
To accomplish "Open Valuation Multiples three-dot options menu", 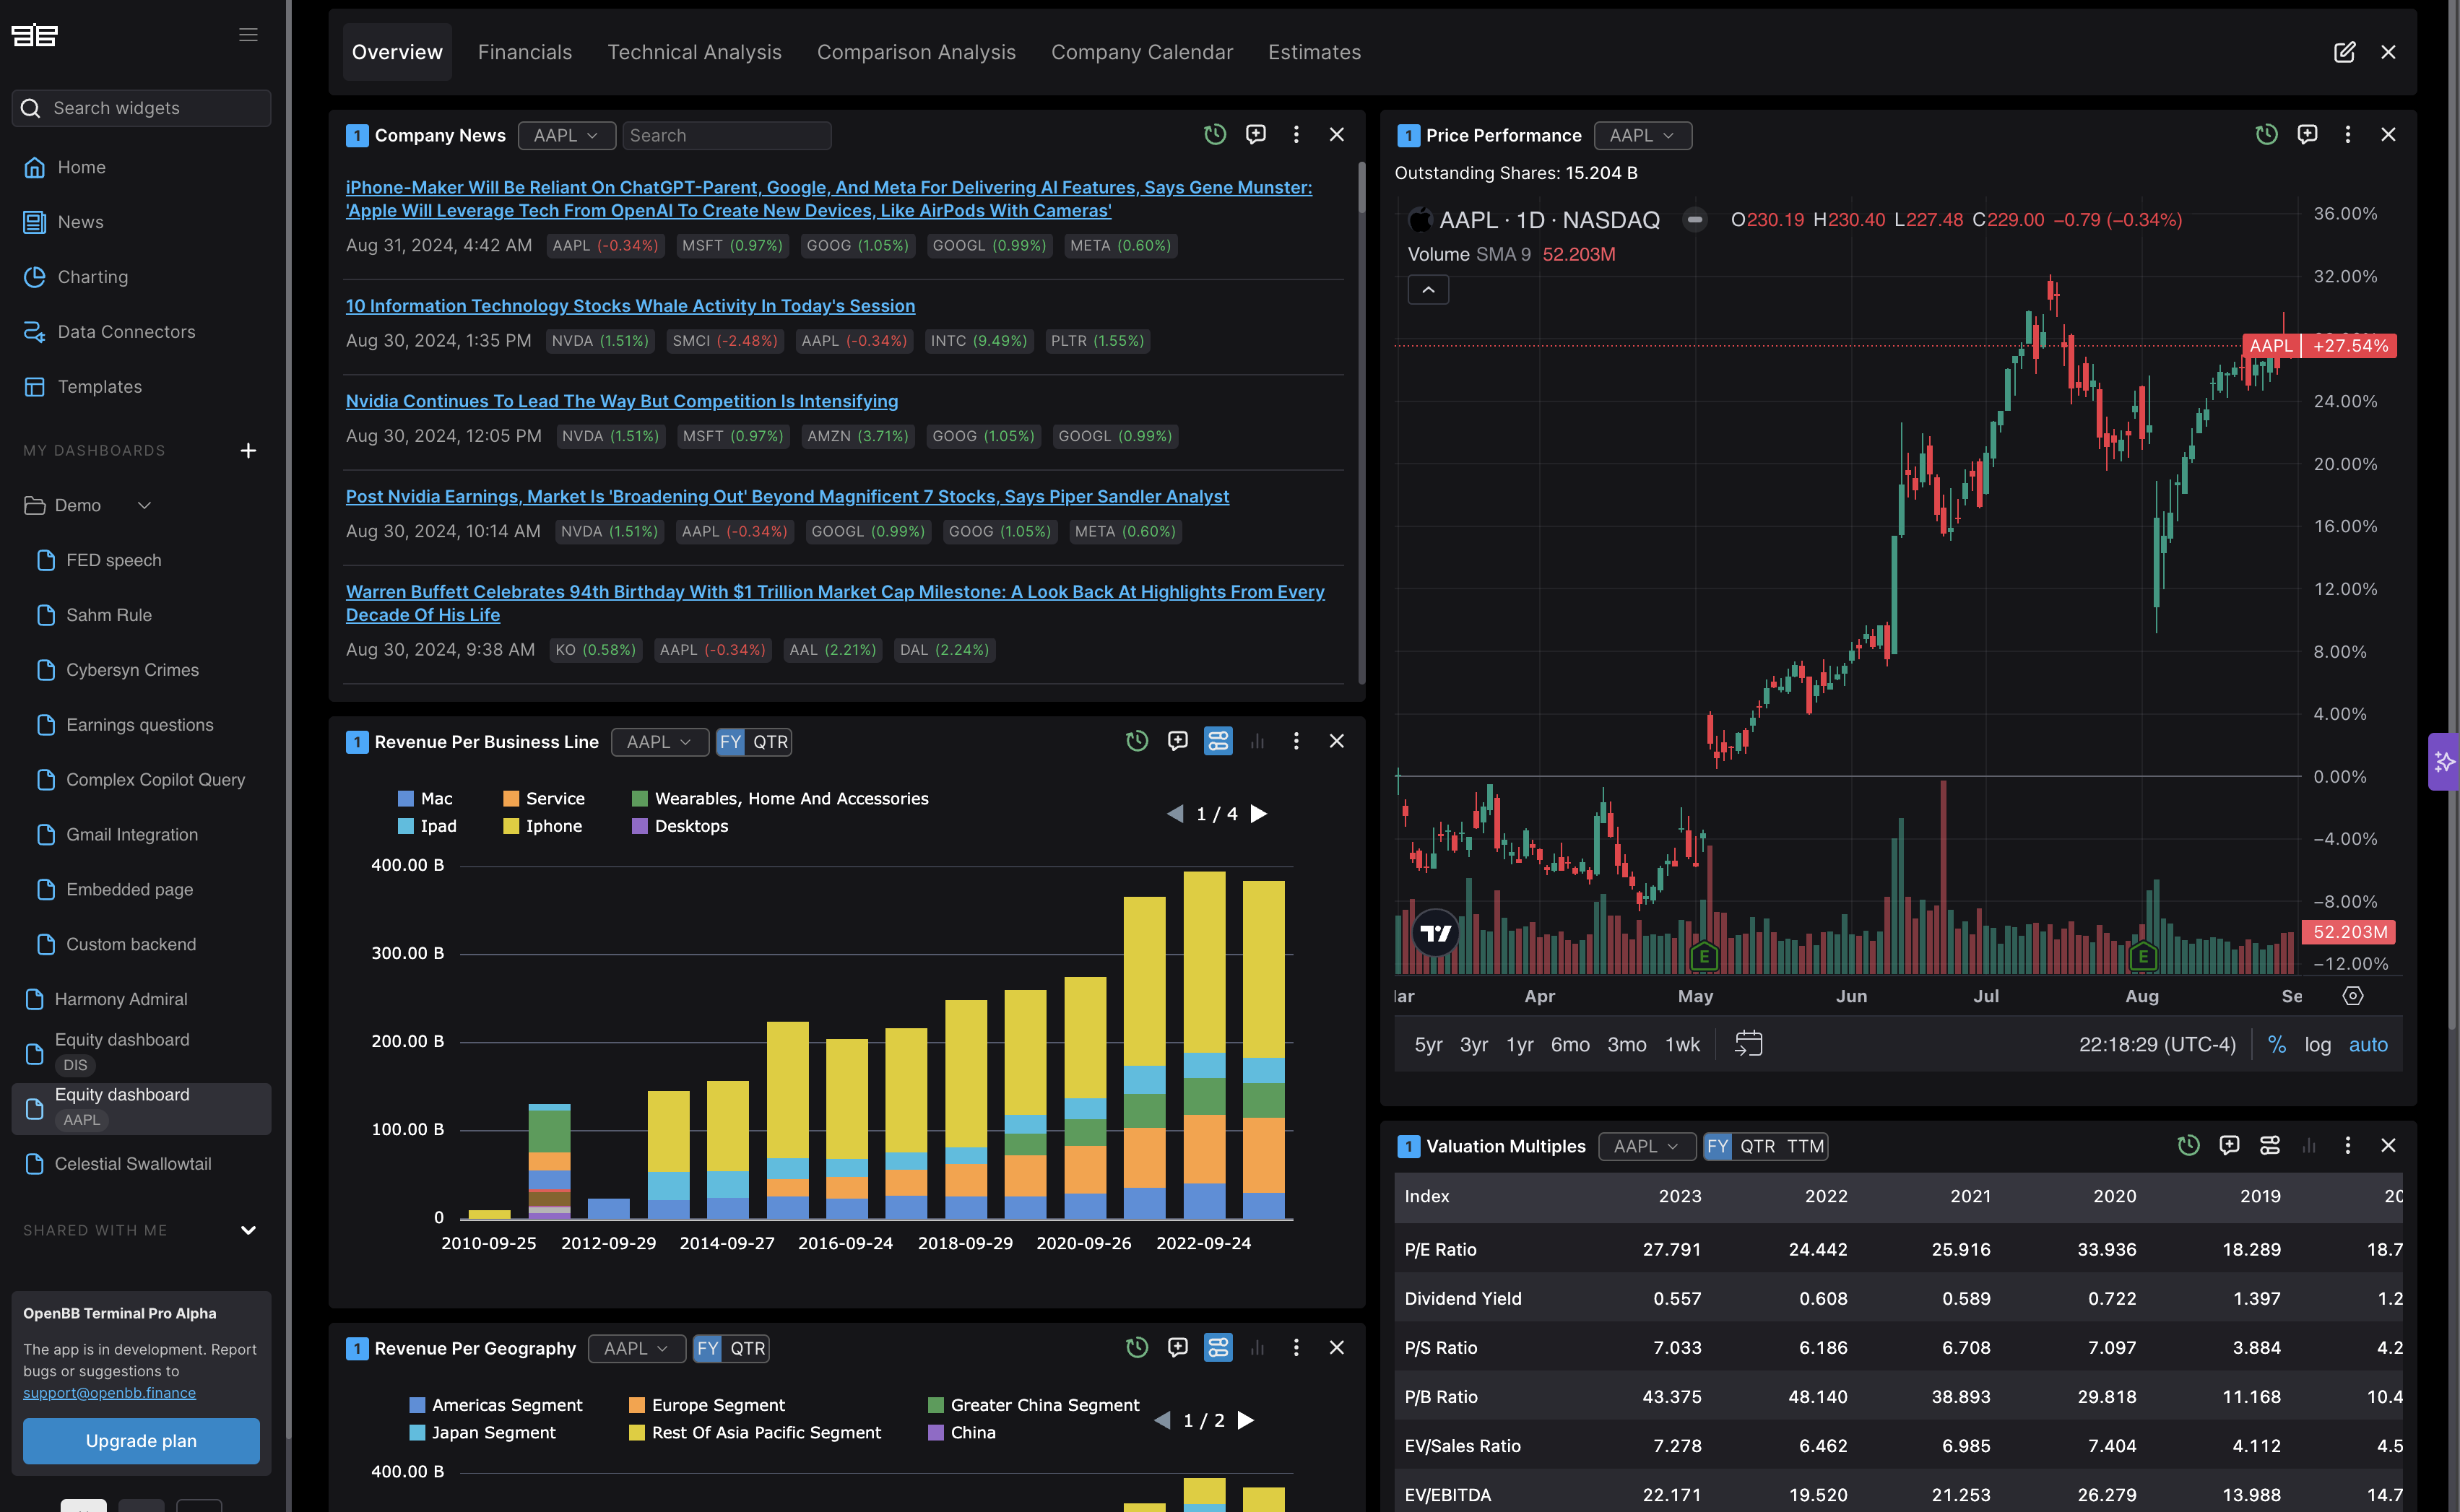I will (2347, 1146).
